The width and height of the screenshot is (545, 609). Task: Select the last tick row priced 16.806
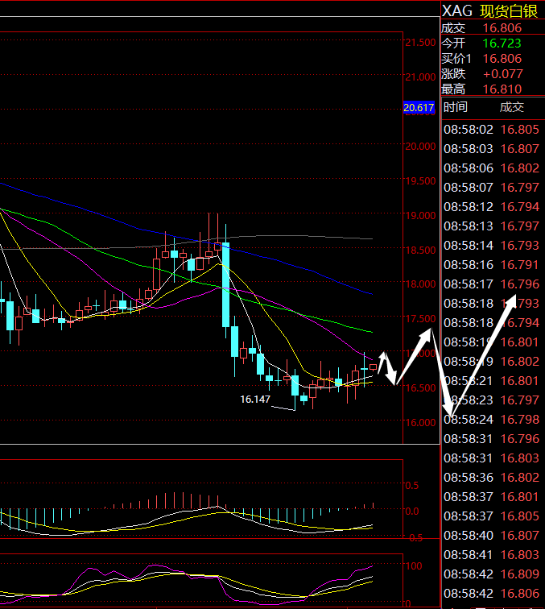(491, 593)
